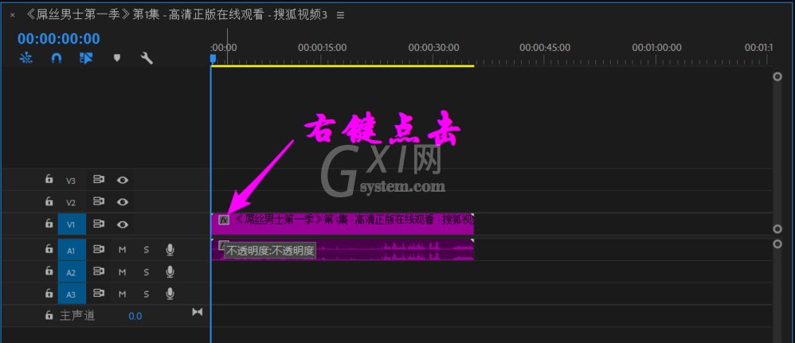Solo audio track A1
Screen dimensions: 795x343
pyautogui.click(x=146, y=250)
